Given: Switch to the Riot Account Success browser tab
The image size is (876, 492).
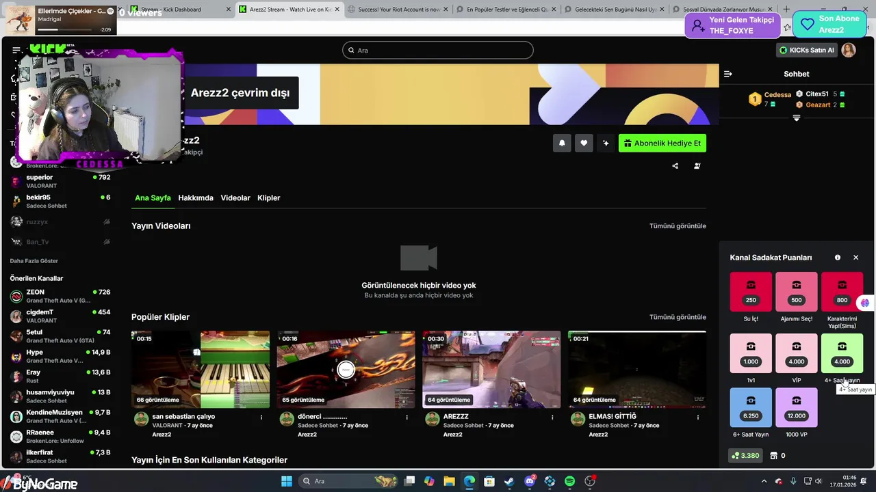Looking at the screenshot, I should pyautogui.click(x=397, y=10).
